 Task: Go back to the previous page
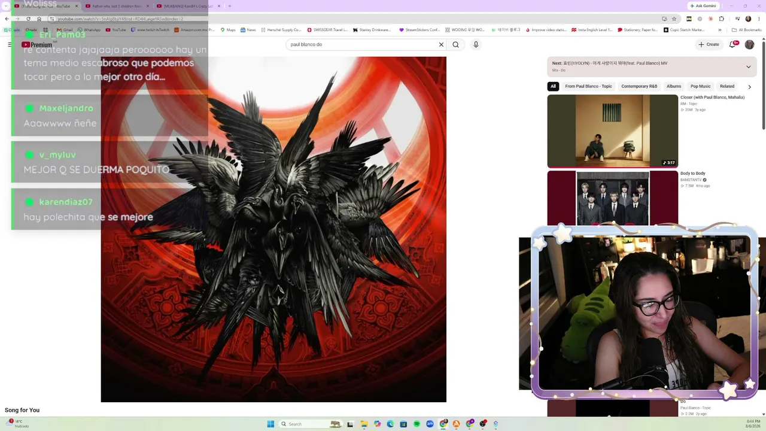7,19
